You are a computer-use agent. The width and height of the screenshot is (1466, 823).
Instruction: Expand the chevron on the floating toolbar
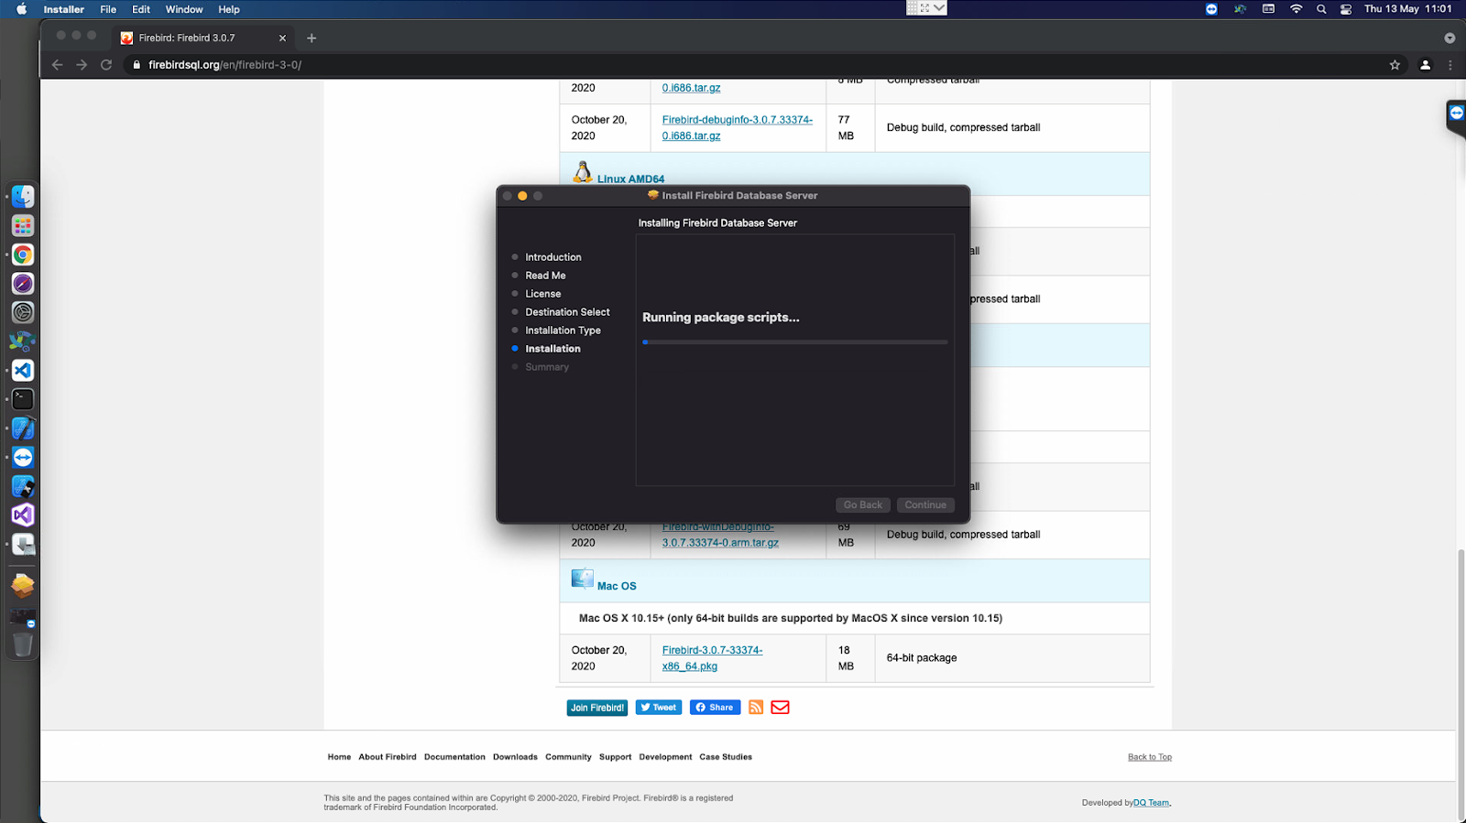[939, 7]
